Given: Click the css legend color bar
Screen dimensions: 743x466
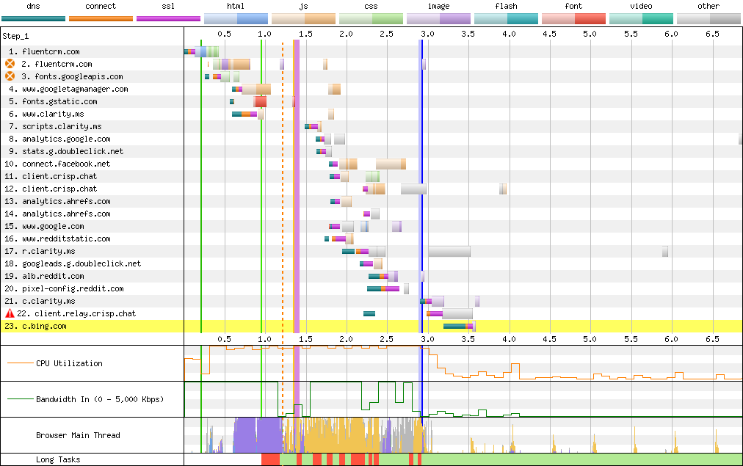Looking at the screenshot, I should click(x=371, y=19).
